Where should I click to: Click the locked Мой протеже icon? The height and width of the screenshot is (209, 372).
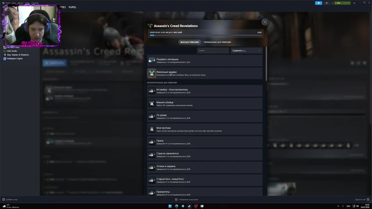coord(152,129)
